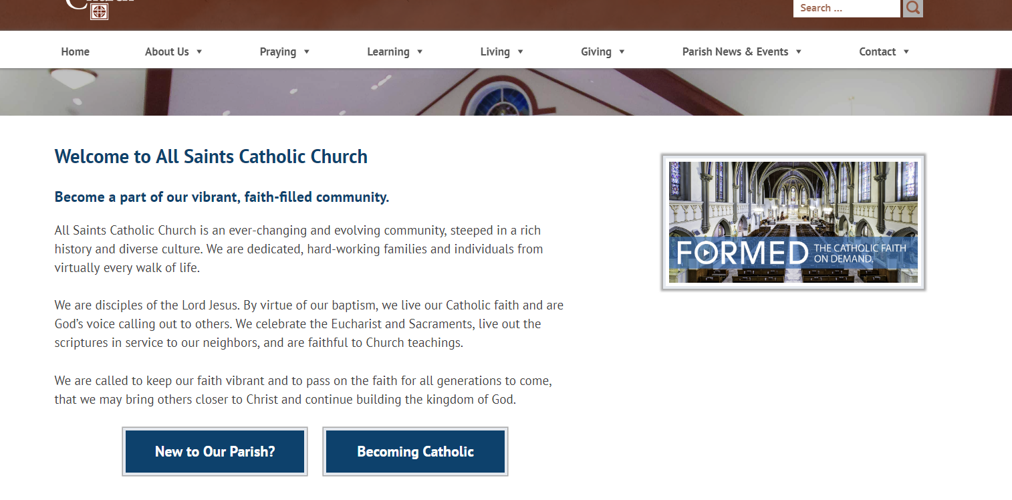This screenshot has height=500, width=1012.
Task: Click the Welcome to All Saints heading
Action: pos(211,156)
